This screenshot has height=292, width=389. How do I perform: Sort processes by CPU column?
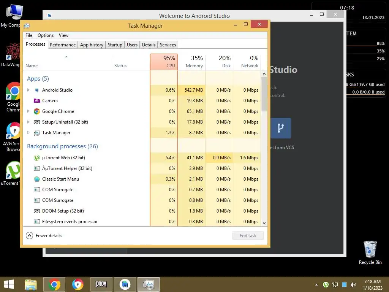point(164,62)
